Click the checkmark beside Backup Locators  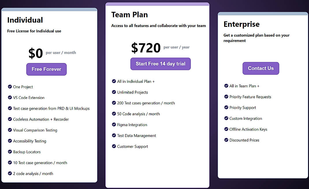(x=10, y=152)
